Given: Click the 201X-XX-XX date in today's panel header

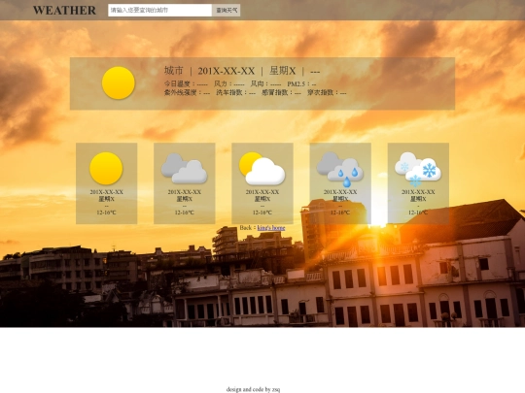Looking at the screenshot, I should [x=227, y=71].
